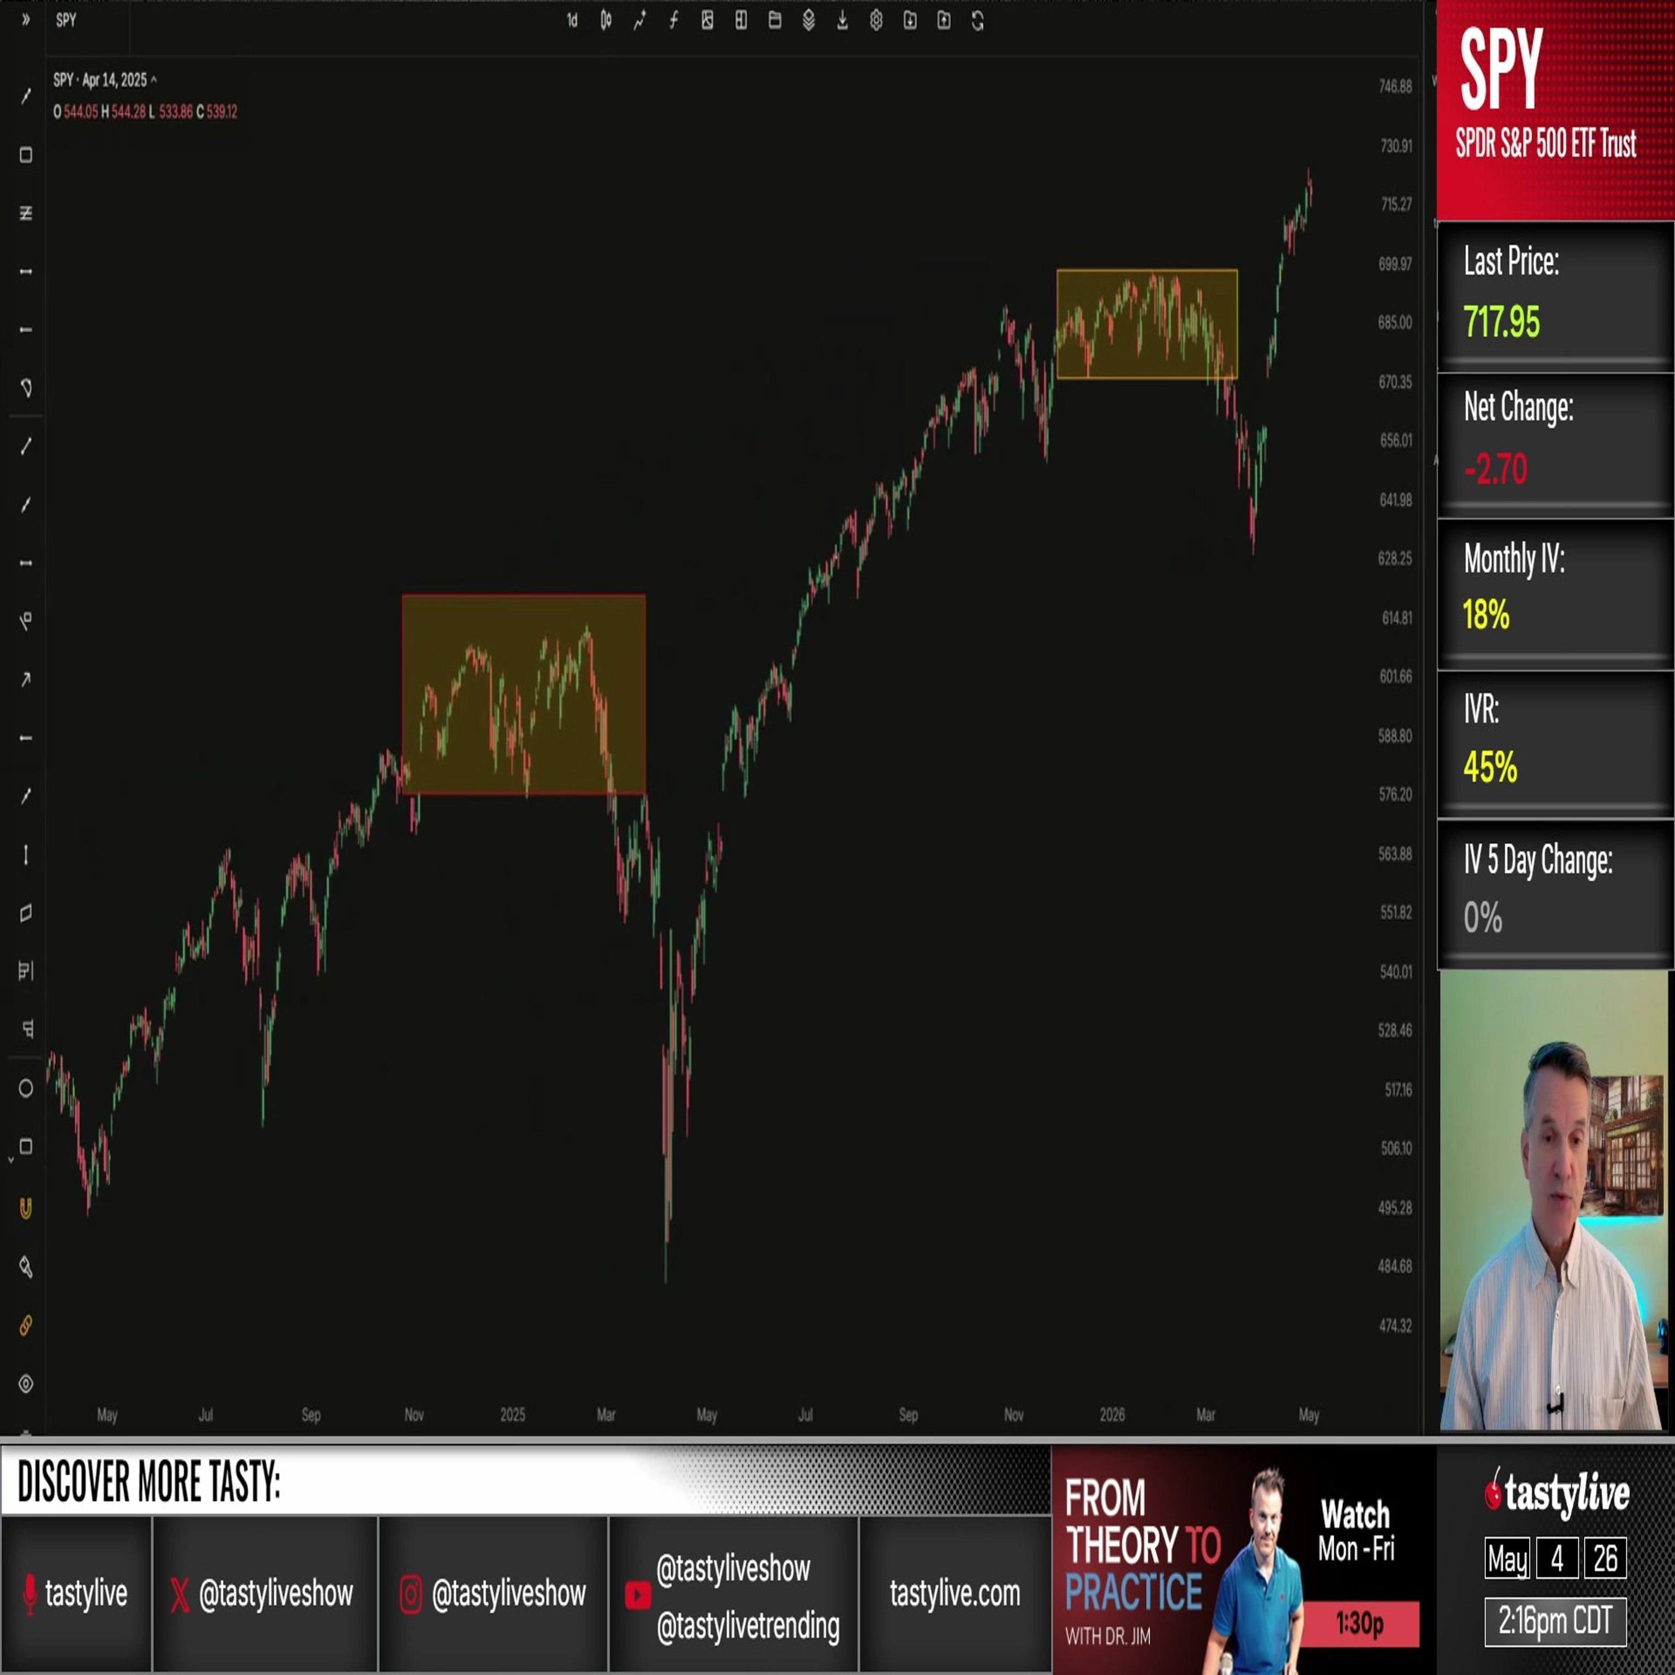
Task: Refresh the chart with circular arrows icon
Action: pyautogui.click(x=978, y=21)
